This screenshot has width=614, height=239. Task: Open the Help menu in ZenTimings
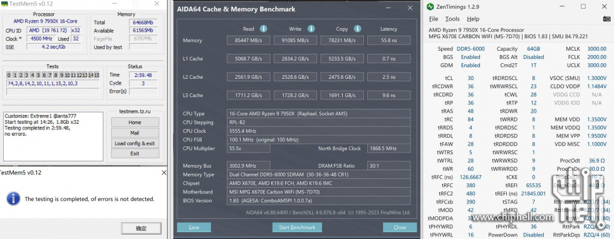coord(473,19)
